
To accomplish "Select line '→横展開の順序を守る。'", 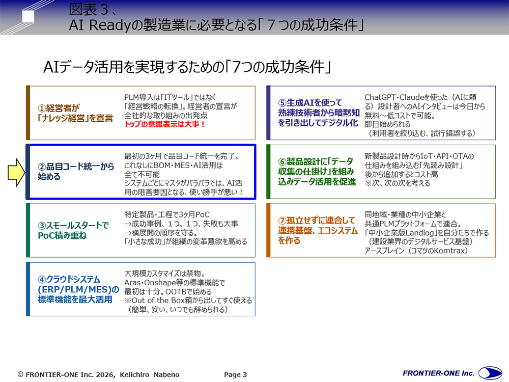I will 161,233.
